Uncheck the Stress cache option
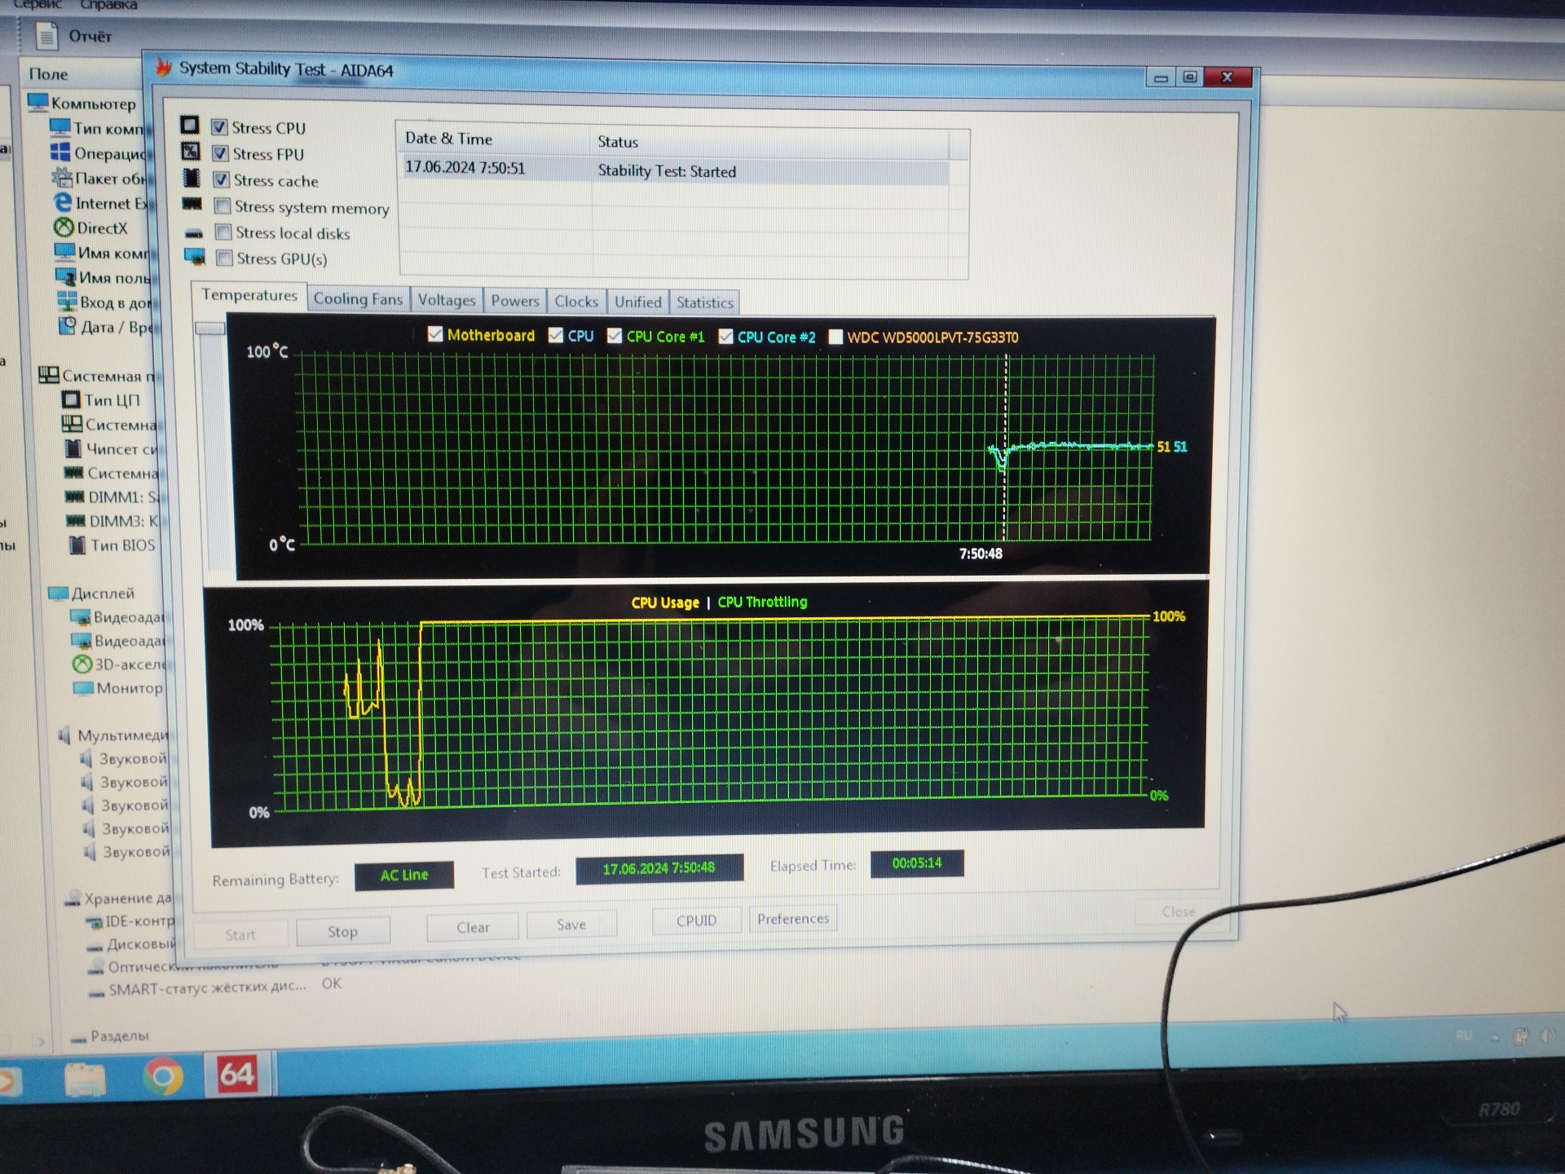Image resolution: width=1565 pixels, height=1174 pixels. point(220,179)
